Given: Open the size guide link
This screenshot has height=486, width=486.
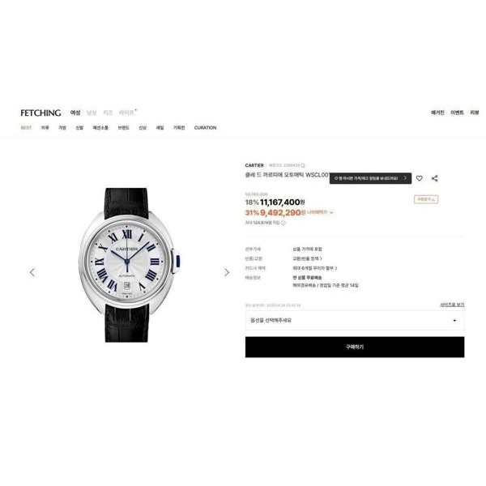Looking at the screenshot, I should 452,305.
